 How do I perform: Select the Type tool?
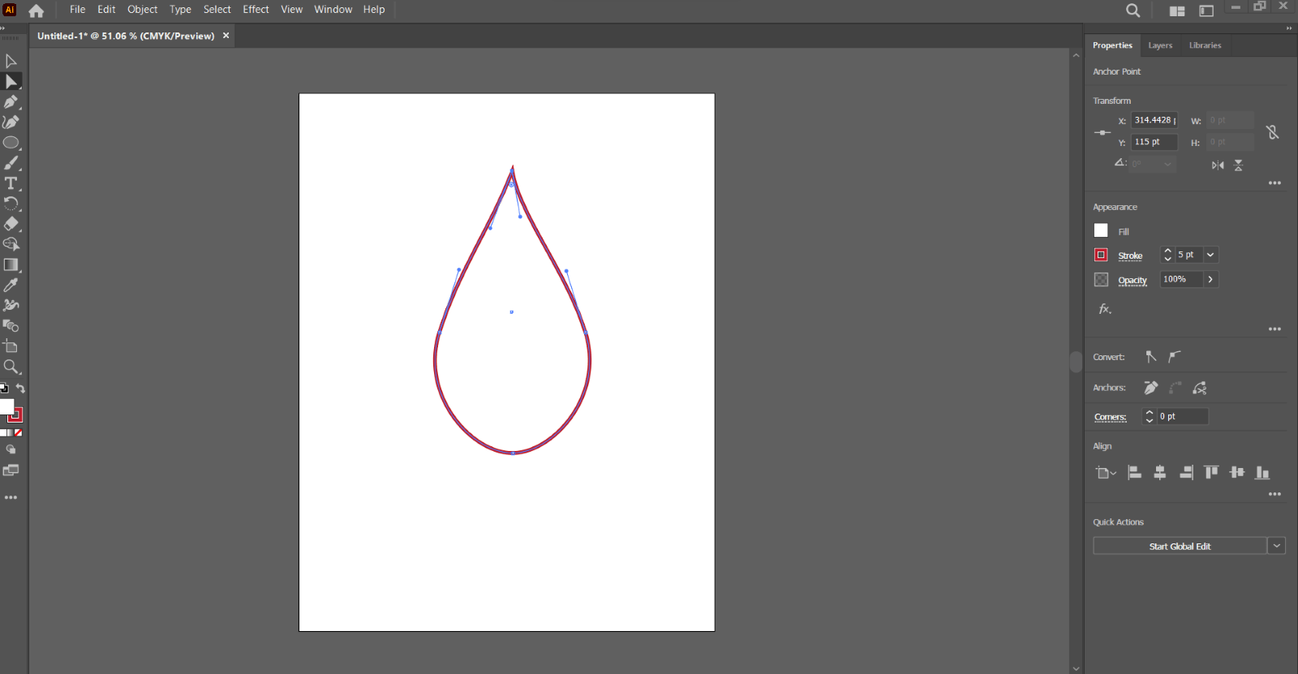11,183
